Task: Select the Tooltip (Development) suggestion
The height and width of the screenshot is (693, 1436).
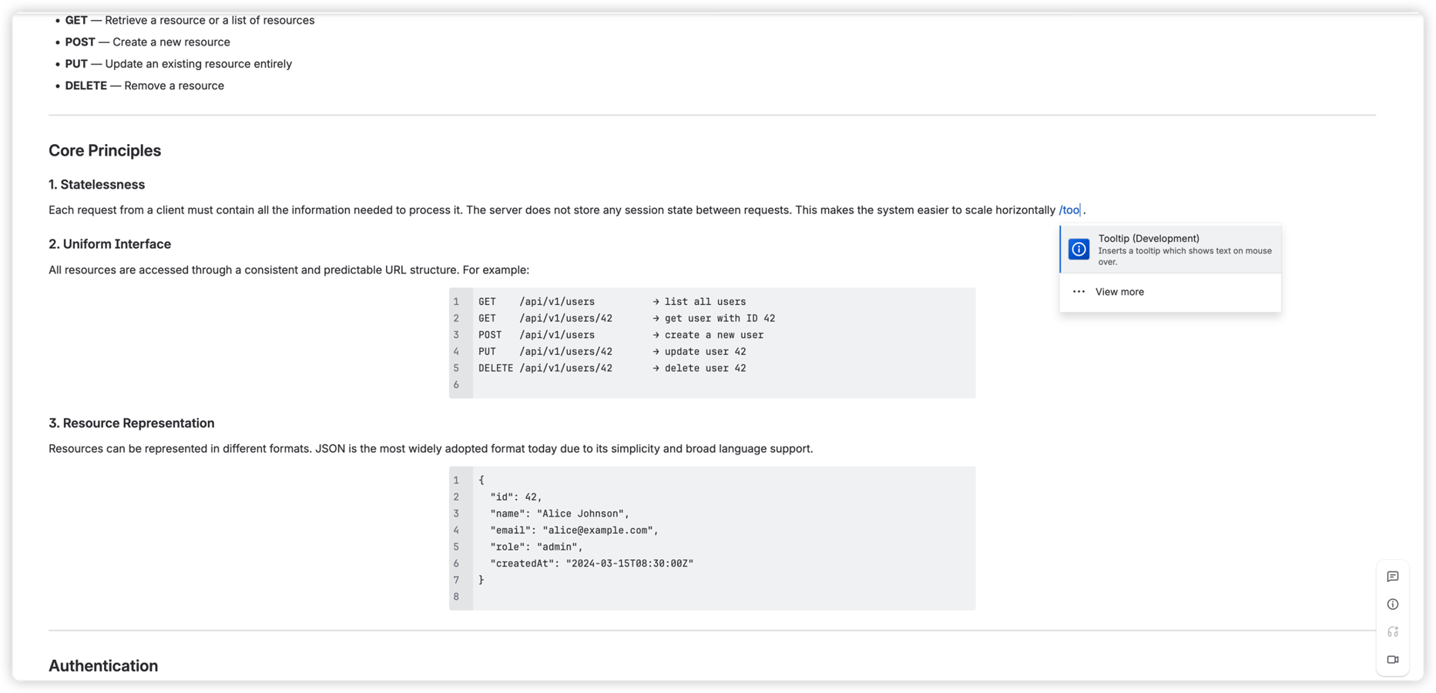Action: point(1170,249)
